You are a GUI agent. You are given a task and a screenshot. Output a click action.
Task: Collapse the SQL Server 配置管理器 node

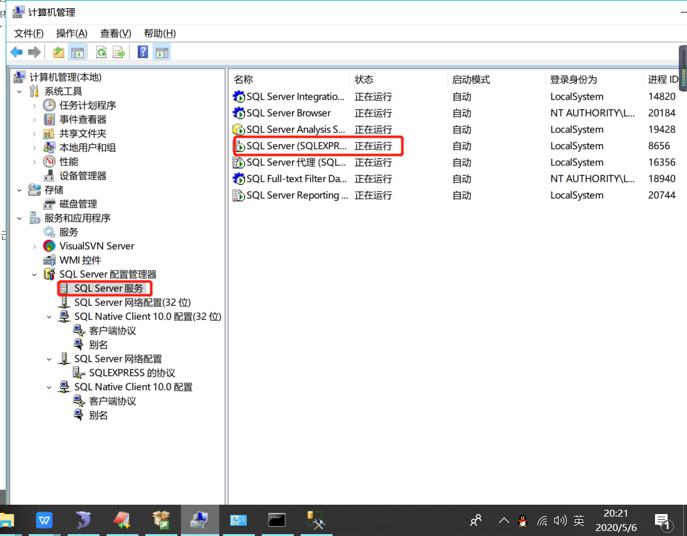[34, 274]
